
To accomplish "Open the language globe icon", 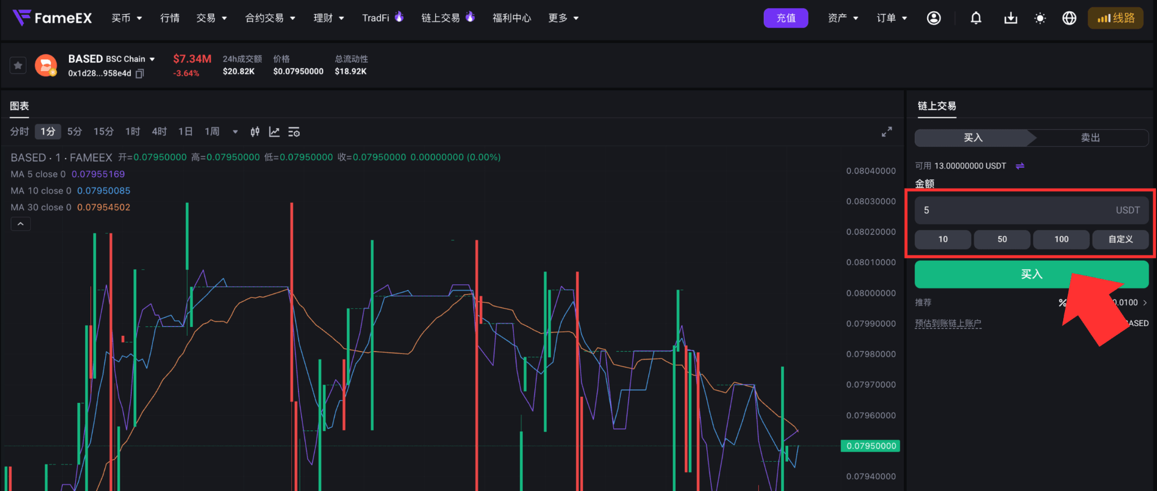I will point(1069,18).
